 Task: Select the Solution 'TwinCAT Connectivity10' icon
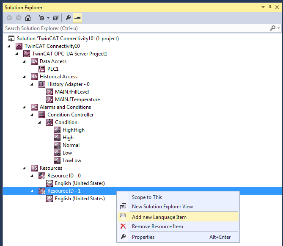[x=11, y=39]
